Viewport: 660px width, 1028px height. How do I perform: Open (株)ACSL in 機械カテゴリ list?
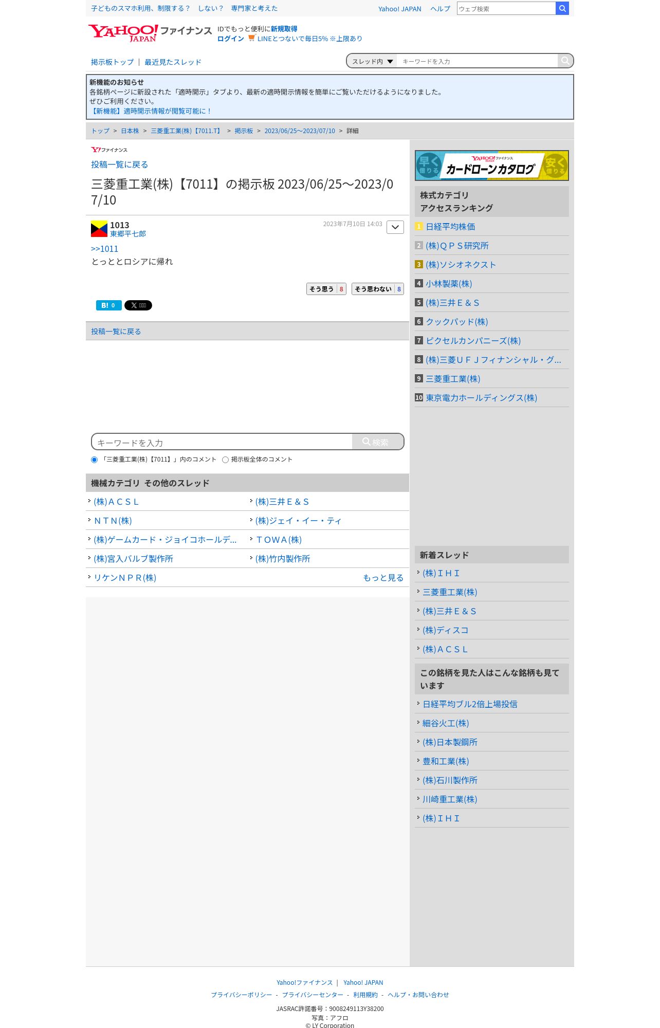coord(116,502)
